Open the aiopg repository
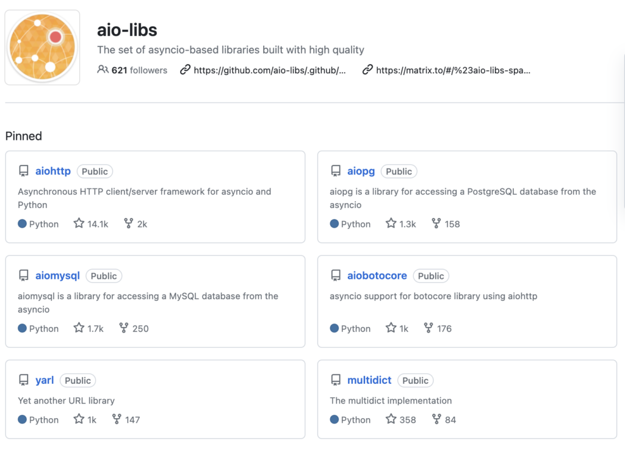625x459 pixels. tap(361, 172)
